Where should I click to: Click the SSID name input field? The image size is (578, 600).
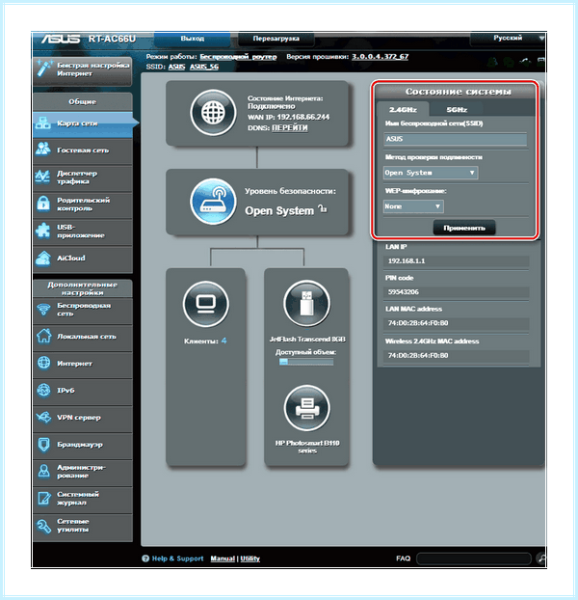[x=456, y=139]
